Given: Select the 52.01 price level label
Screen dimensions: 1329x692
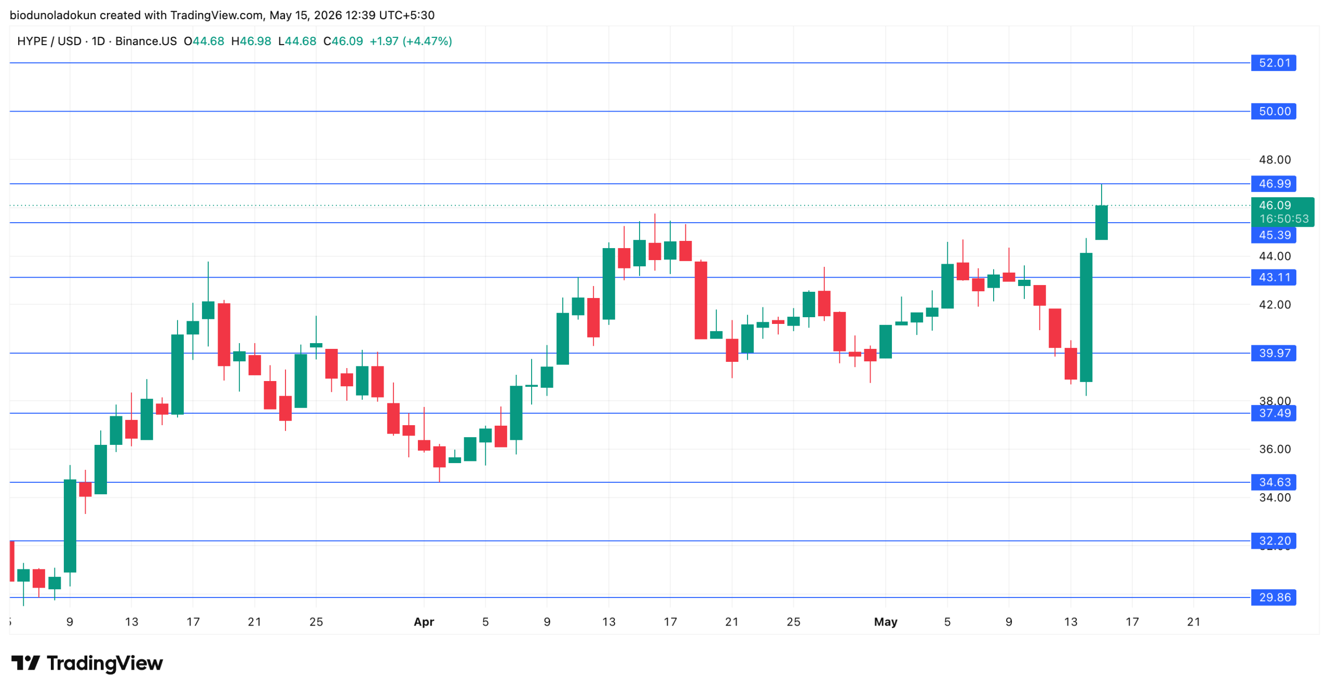Looking at the screenshot, I should [x=1273, y=63].
